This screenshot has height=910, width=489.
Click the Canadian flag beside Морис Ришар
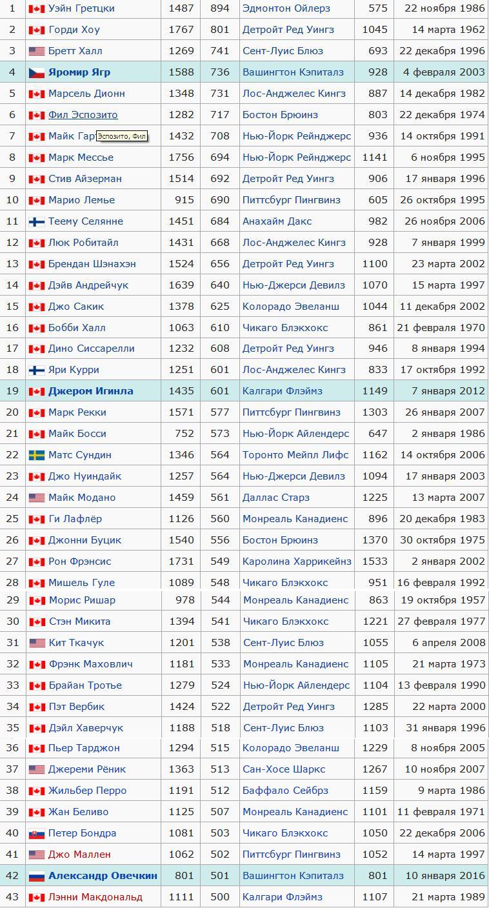coord(37,600)
